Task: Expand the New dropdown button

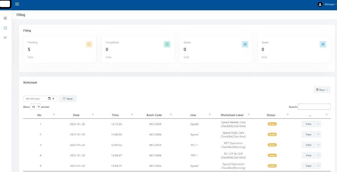Action: pos(322,90)
